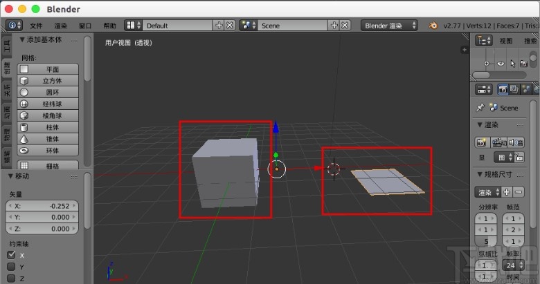Add a 立方体 cube mesh
Image resolution: width=540 pixels, height=284 pixels.
tap(48, 81)
